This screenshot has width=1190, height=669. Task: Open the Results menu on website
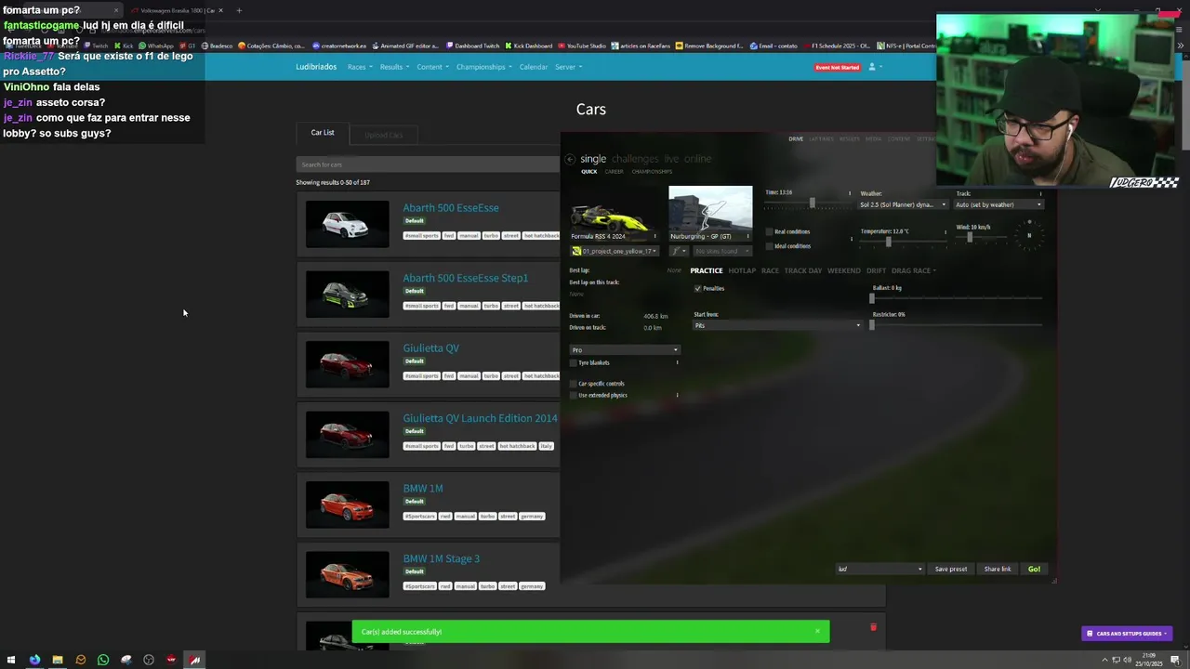pos(394,67)
